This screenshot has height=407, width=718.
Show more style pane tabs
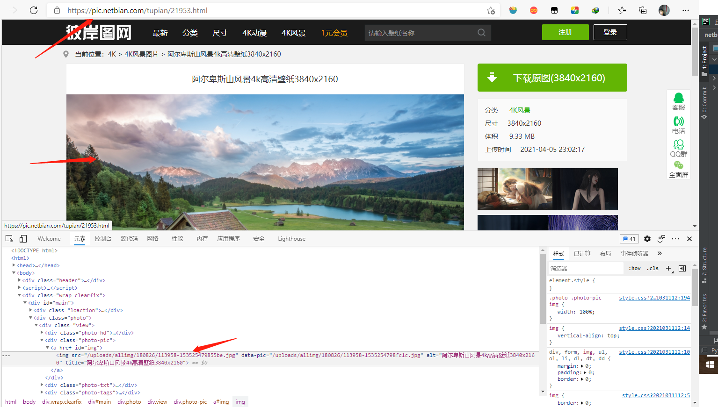point(660,253)
